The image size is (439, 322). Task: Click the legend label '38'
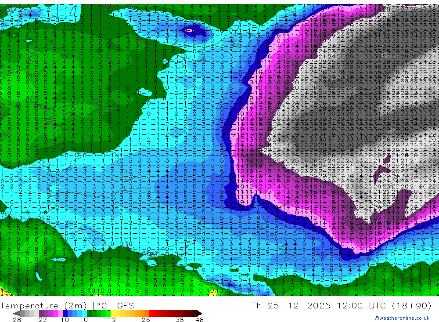[x=180, y=320]
